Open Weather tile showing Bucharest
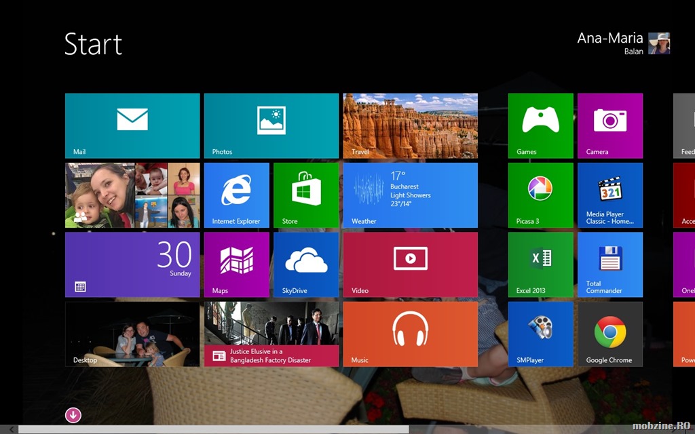This screenshot has width=695, height=434. tap(411, 195)
